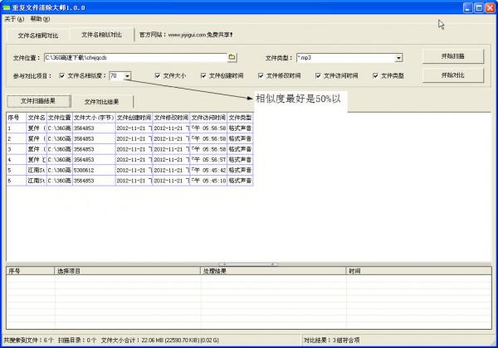Uncheck the 文件类型 comparison checkbox
The image size is (498, 348).
[375, 75]
